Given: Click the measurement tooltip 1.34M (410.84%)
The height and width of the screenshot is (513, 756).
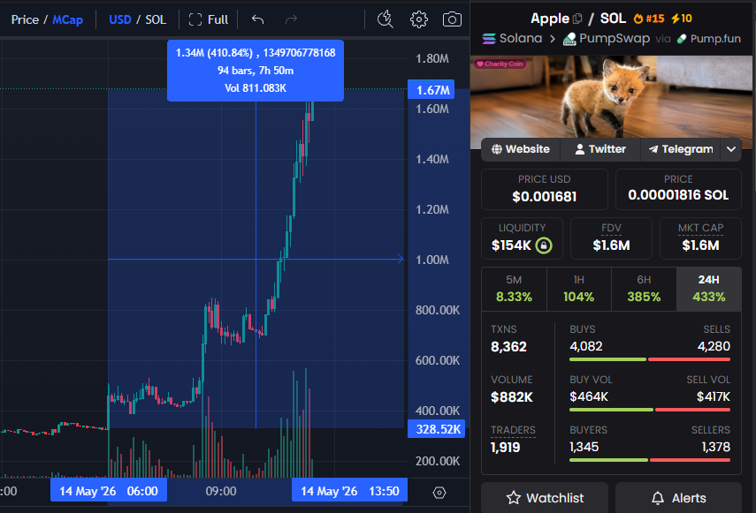Looking at the screenshot, I should 256,71.
